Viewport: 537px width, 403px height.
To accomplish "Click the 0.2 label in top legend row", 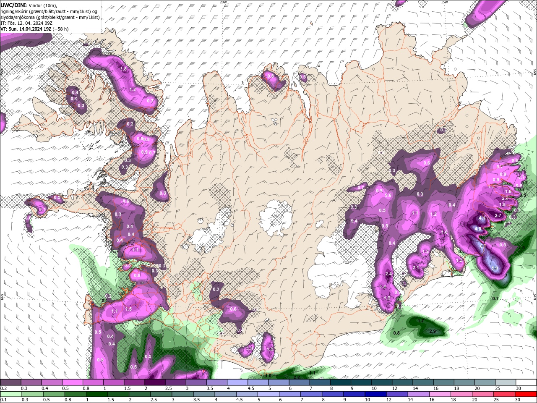I will pyautogui.click(x=3, y=388).
